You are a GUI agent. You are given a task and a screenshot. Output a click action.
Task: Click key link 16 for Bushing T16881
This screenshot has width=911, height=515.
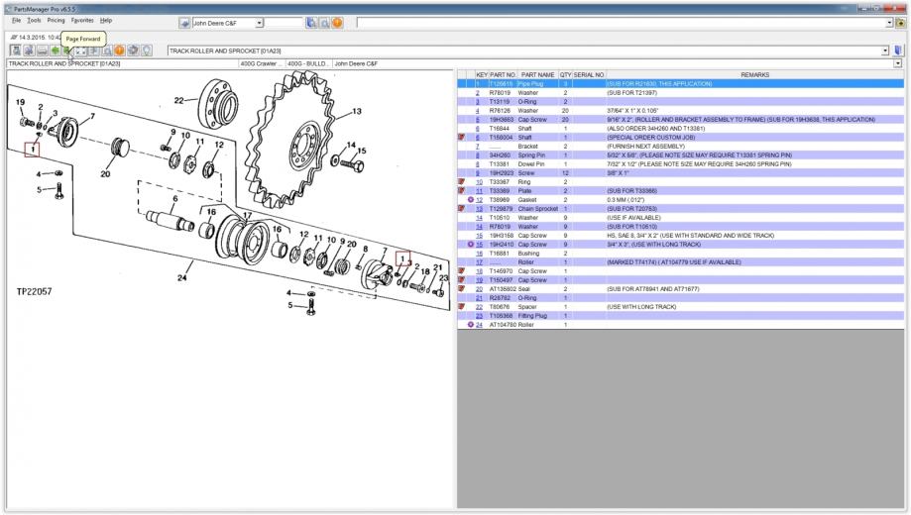(x=478, y=254)
